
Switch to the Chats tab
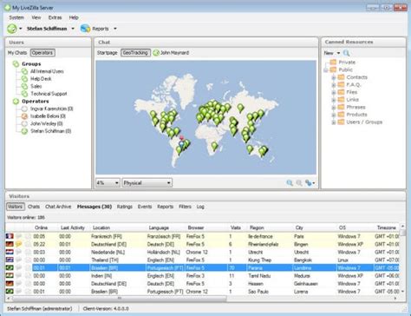click(x=34, y=207)
